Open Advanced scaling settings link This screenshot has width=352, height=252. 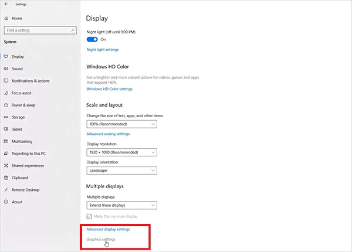coord(108,134)
